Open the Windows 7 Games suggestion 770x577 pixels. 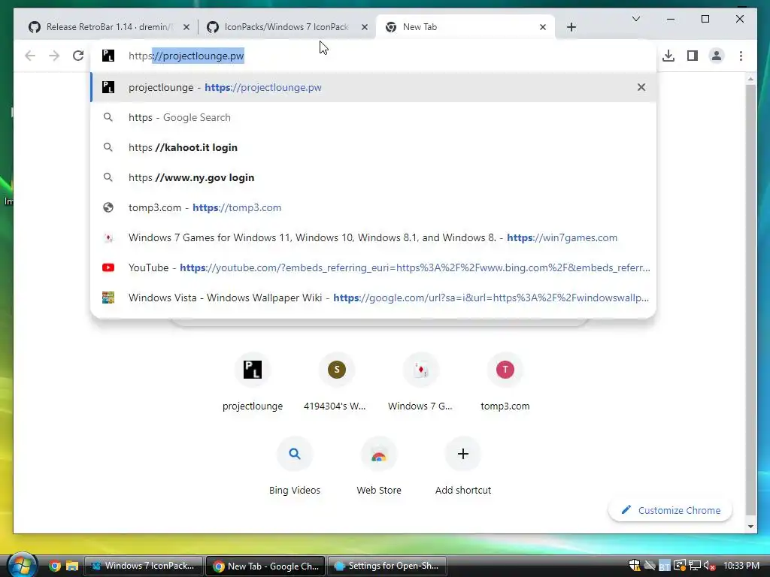click(373, 237)
